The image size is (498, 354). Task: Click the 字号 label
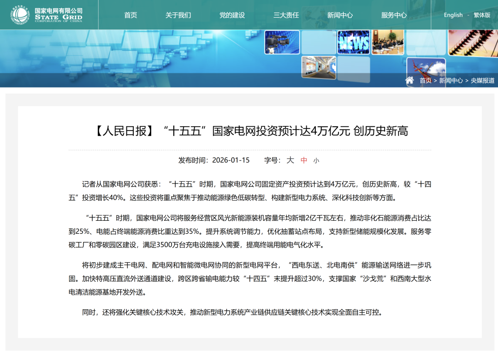pyautogui.click(x=271, y=160)
